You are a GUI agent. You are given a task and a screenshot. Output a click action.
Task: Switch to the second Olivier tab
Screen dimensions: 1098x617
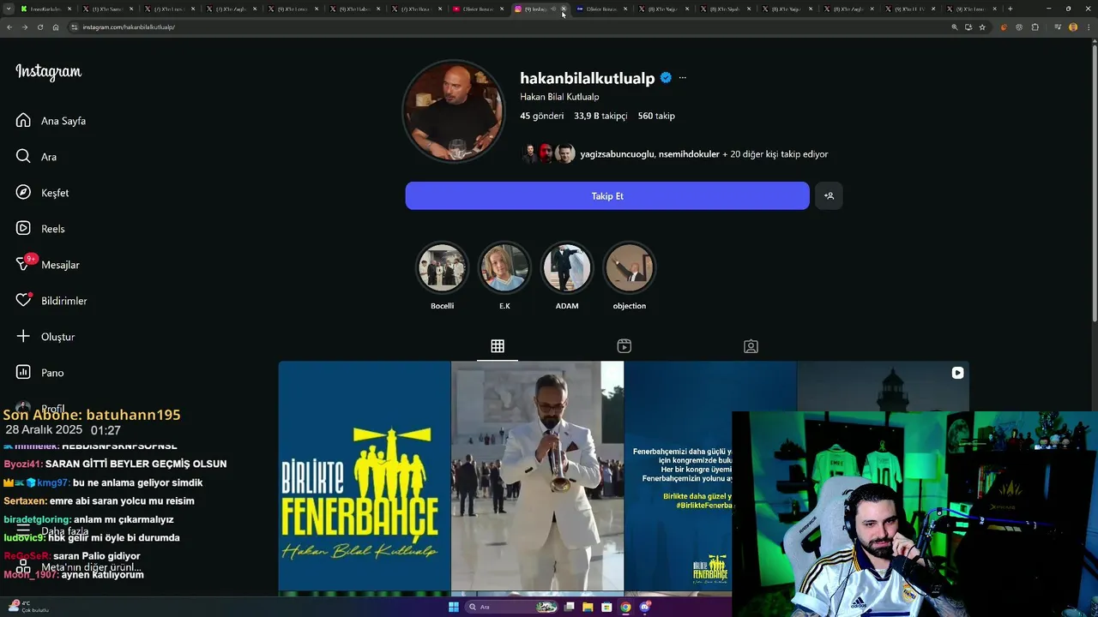click(x=601, y=9)
